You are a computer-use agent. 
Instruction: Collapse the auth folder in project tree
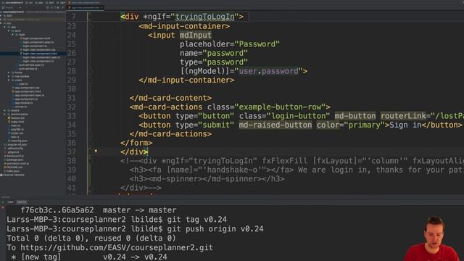click(9, 30)
